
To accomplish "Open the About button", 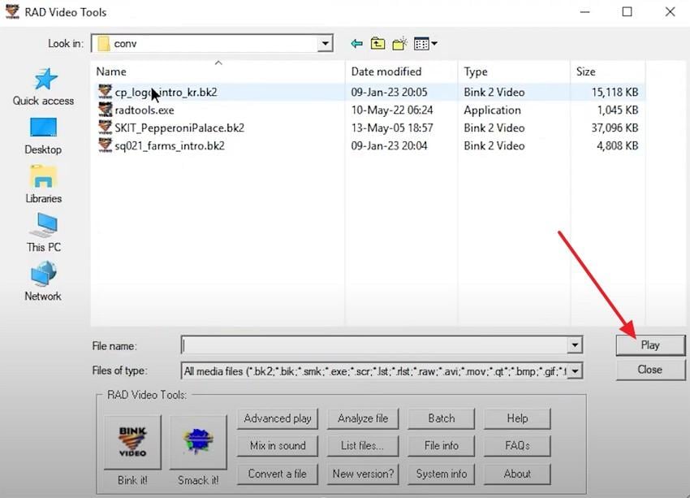I will 517,474.
